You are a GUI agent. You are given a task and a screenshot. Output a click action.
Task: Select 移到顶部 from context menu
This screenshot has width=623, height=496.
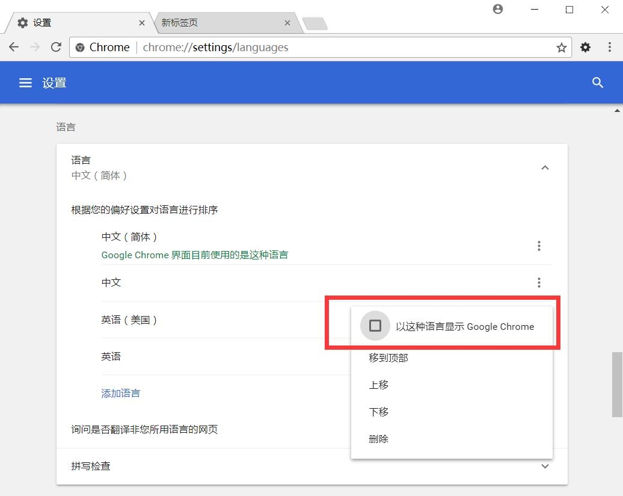click(388, 358)
